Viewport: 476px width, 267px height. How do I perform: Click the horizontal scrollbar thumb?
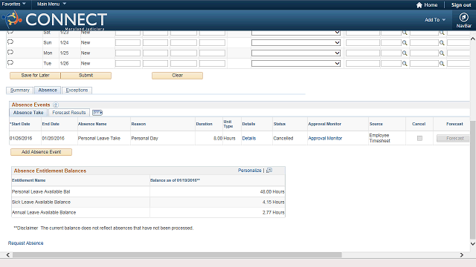[177, 255]
